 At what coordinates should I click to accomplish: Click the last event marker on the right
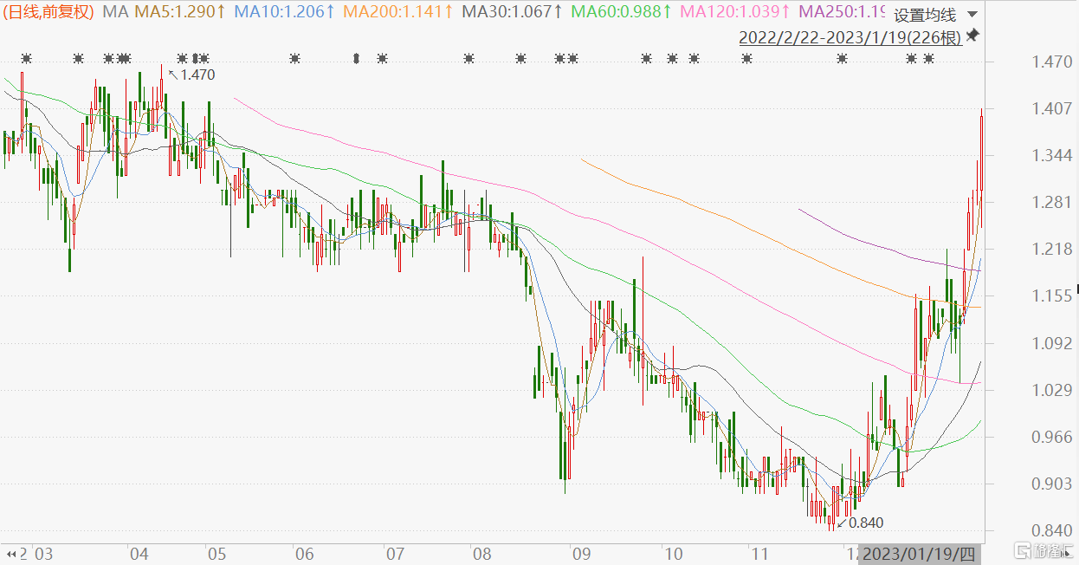coord(928,59)
